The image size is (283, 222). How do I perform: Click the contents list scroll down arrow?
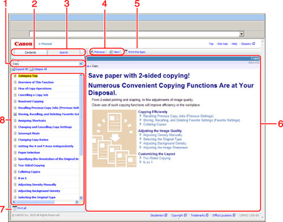(81, 198)
